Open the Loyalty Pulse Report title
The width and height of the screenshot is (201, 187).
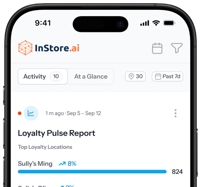click(x=56, y=133)
